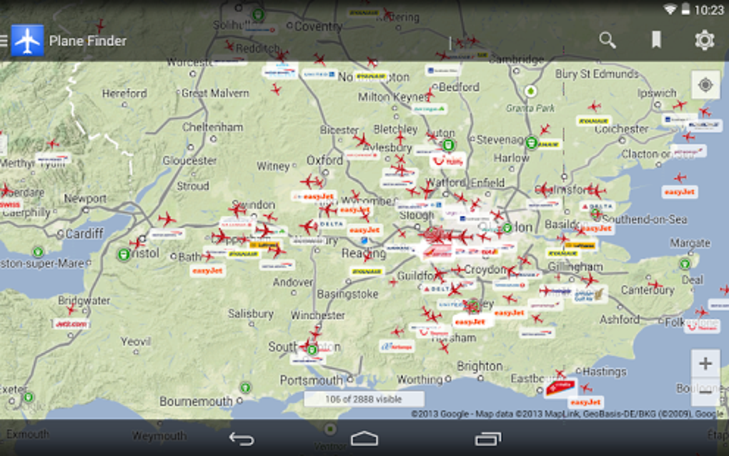Zoom in with the plus button
This screenshot has height=456, width=729.
coord(705,364)
